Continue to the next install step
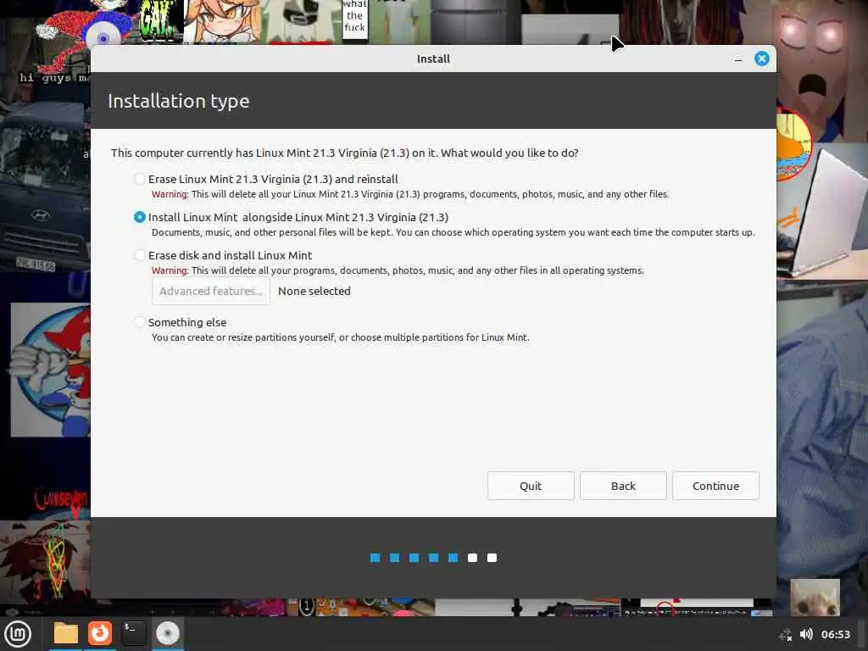Image resolution: width=868 pixels, height=651 pixels. [x=715, y=486]
